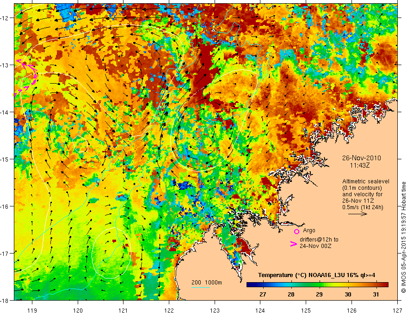407x314 pixels.
Task: Click the '(0.1m contours)' text
Action: [x=362, y=188]
